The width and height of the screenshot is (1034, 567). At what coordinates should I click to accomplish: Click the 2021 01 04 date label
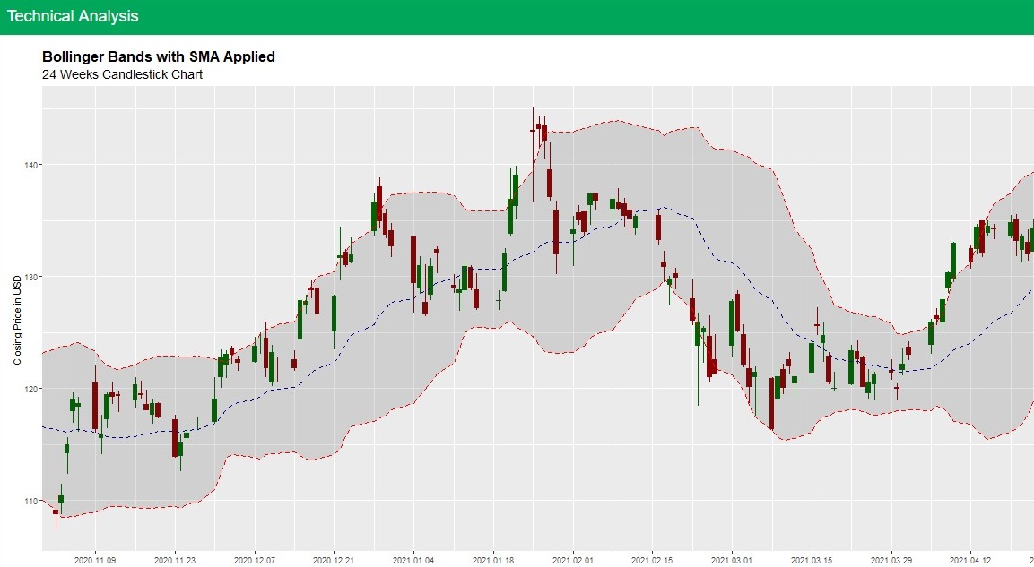pyautogui.click(x=413, y=560)
